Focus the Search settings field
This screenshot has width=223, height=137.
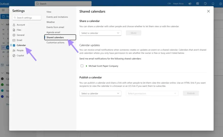click(27, 18)
